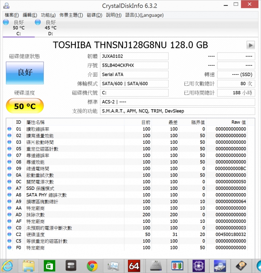261x273 pixels.
Task: Launch Windows Store from the taskbar
Action: pyautogui.click(x=50, y=266)
